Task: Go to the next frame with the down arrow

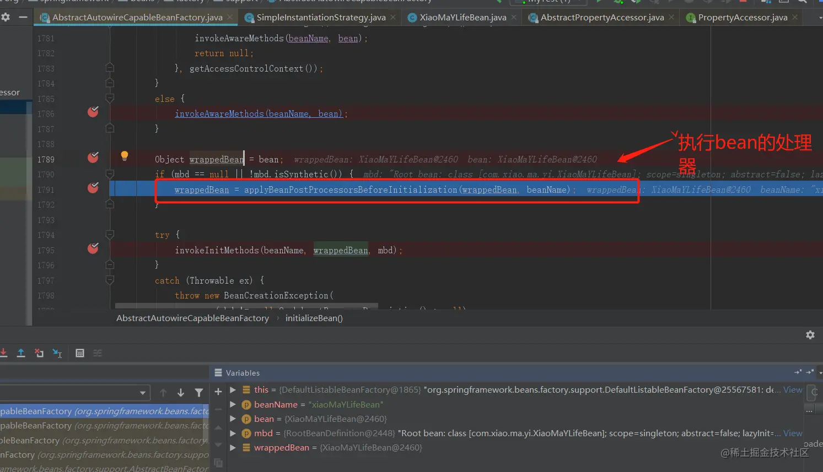Action: (x=181, y=393)
